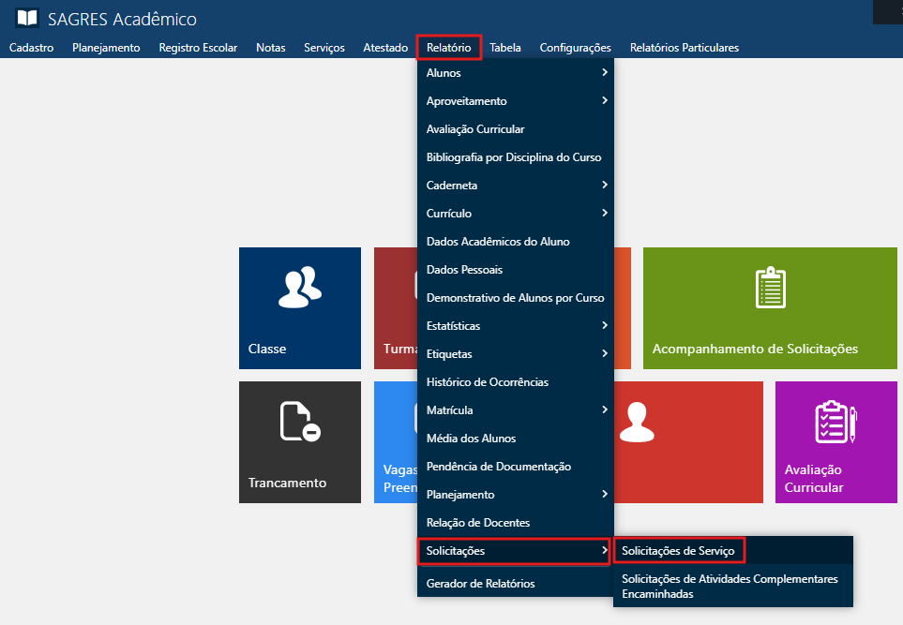Select Solicitações de Serviço submenu entry
Viewport: 903px width, 625px height.
pyautogui.click(x=678, y=550)
